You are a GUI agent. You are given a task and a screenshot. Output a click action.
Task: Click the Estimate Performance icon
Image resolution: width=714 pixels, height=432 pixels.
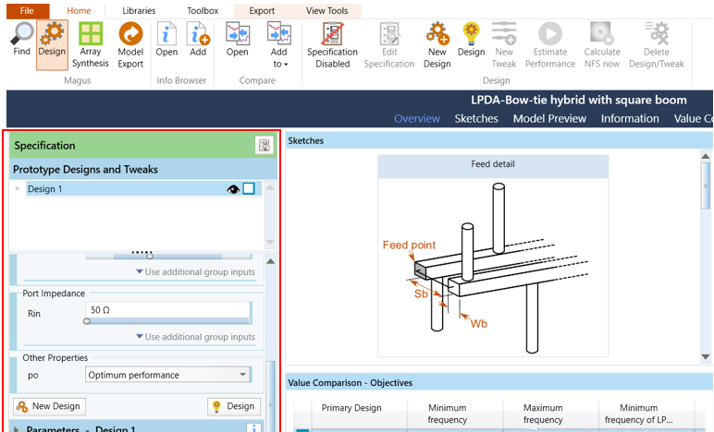(x=550, y=34)
